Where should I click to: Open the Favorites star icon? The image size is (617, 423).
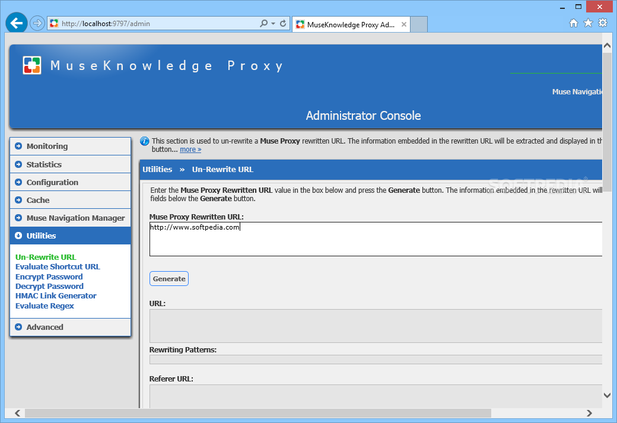[x=588, y=23]
